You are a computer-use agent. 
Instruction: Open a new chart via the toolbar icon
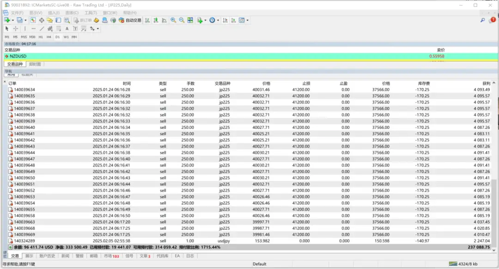point(7,20)
